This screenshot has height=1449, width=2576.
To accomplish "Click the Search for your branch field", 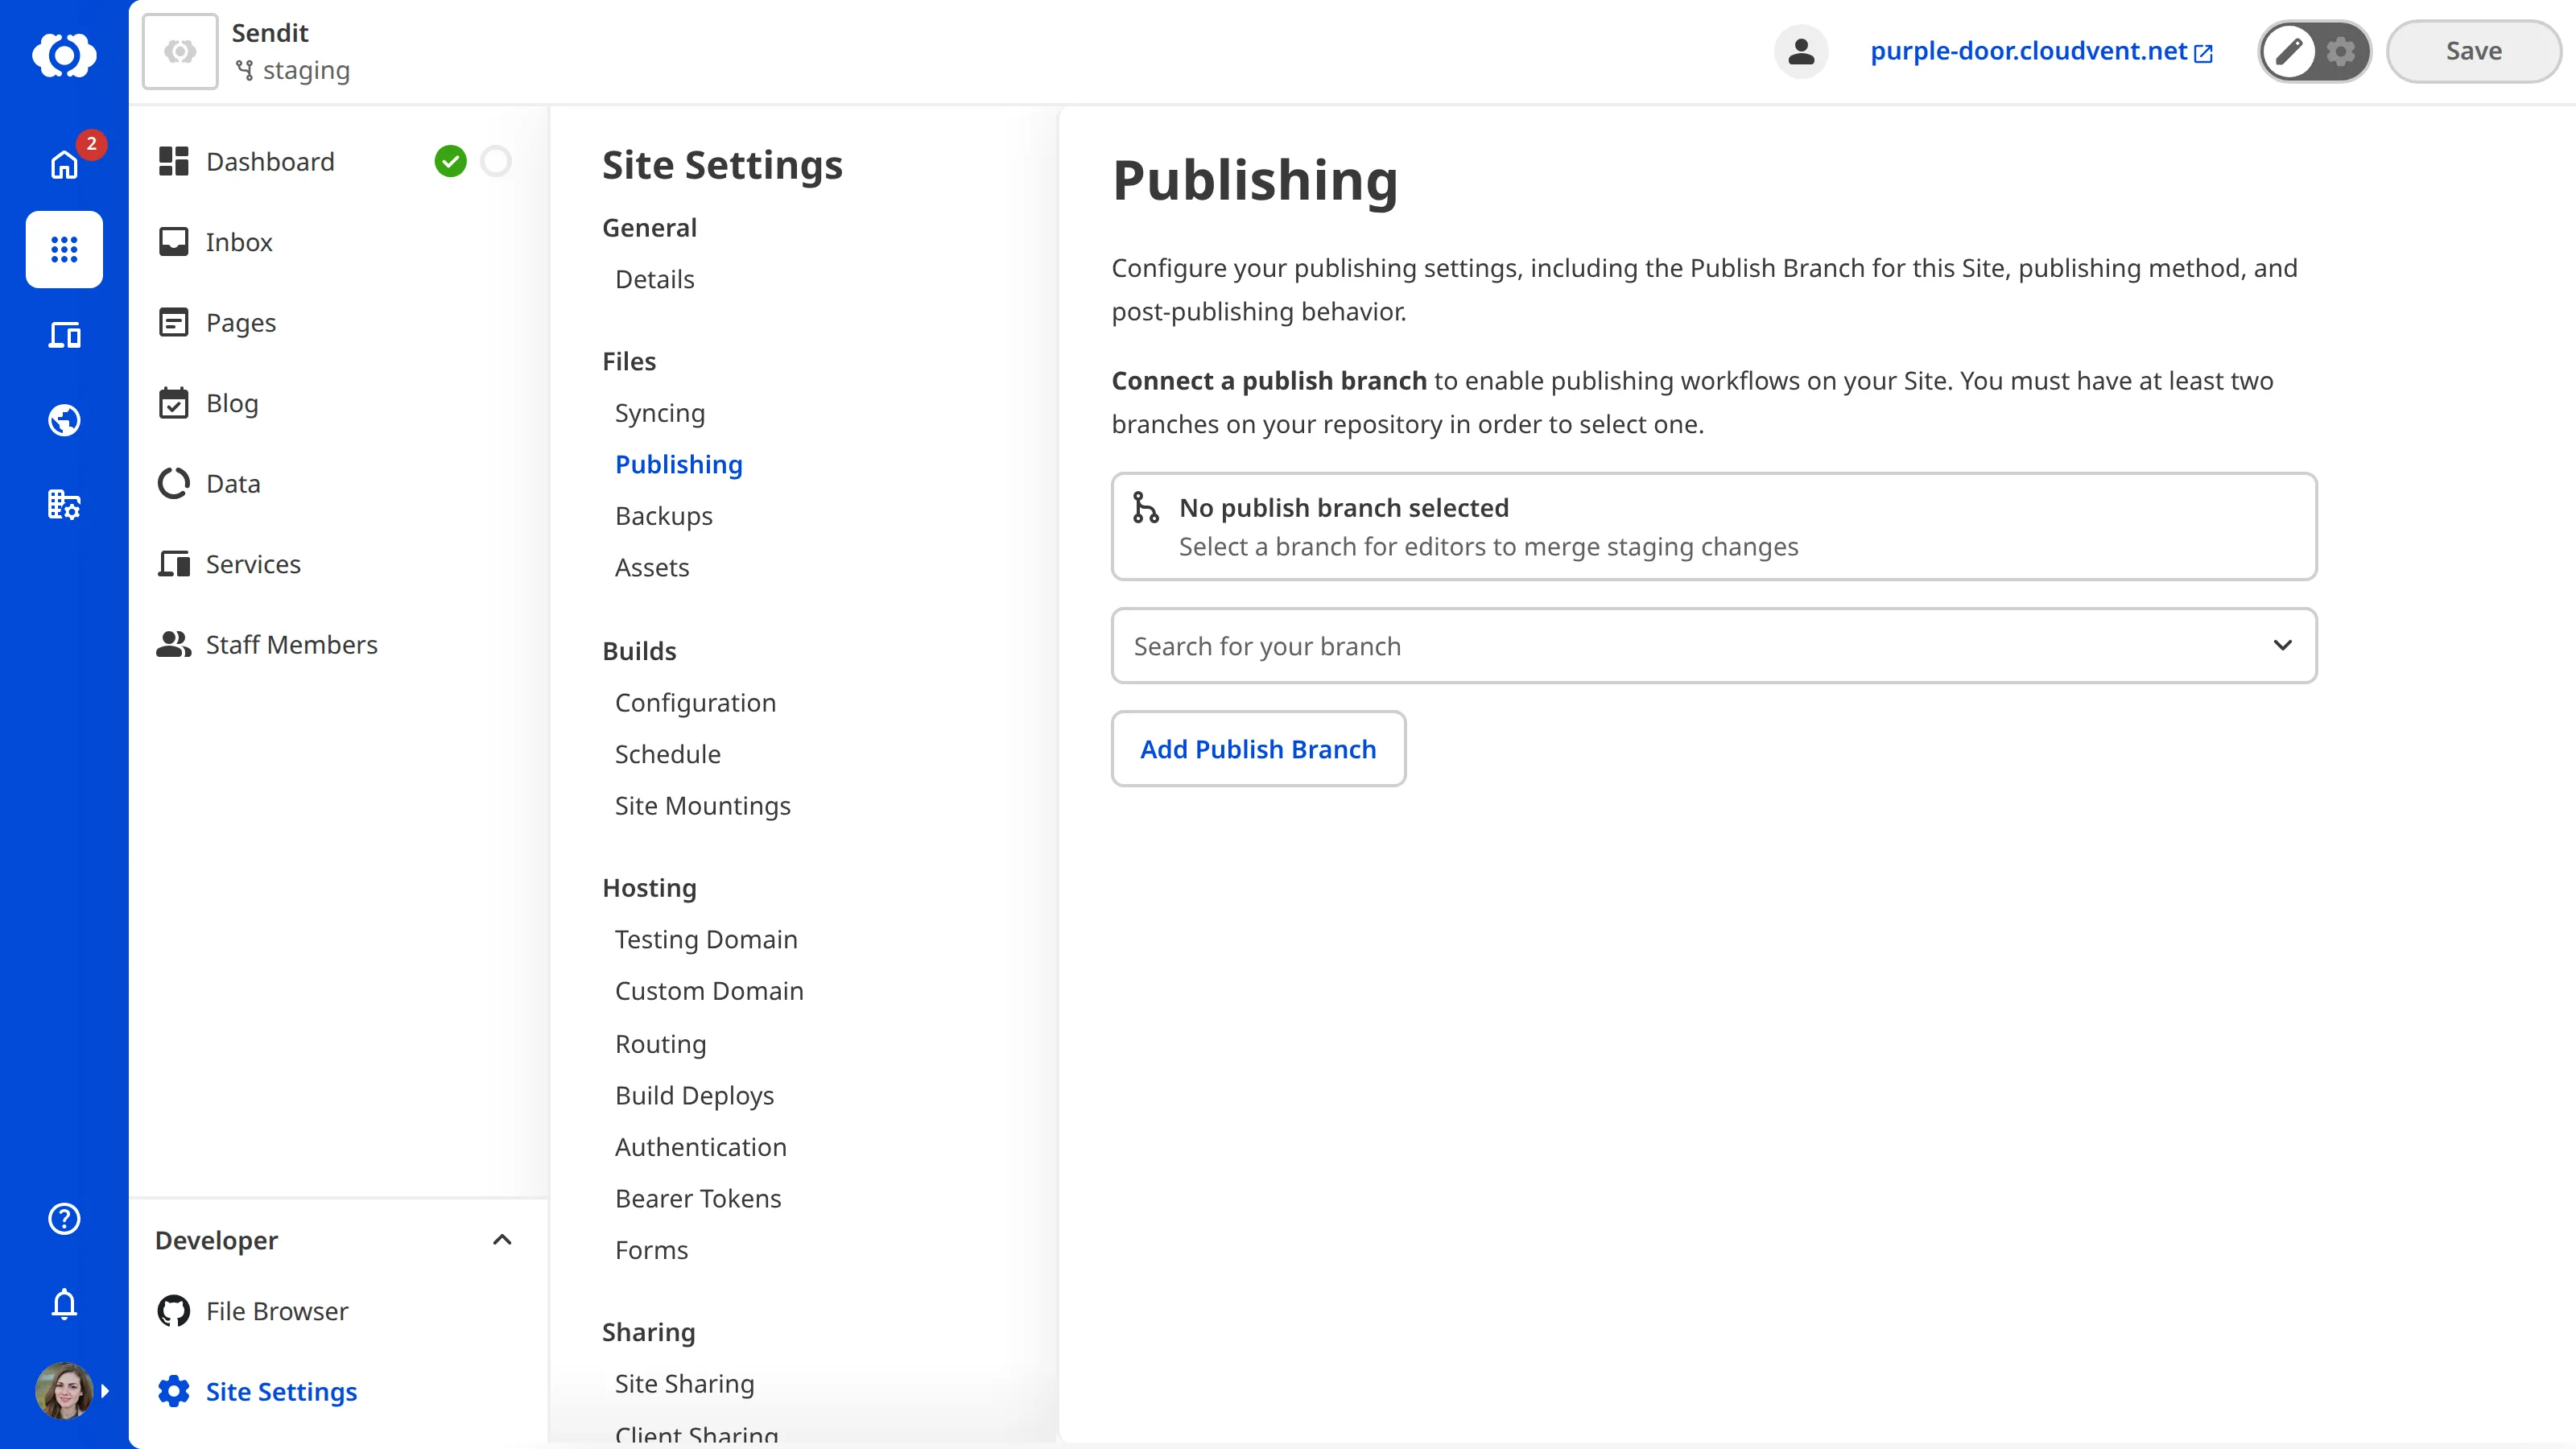I will coord(1714,645).
